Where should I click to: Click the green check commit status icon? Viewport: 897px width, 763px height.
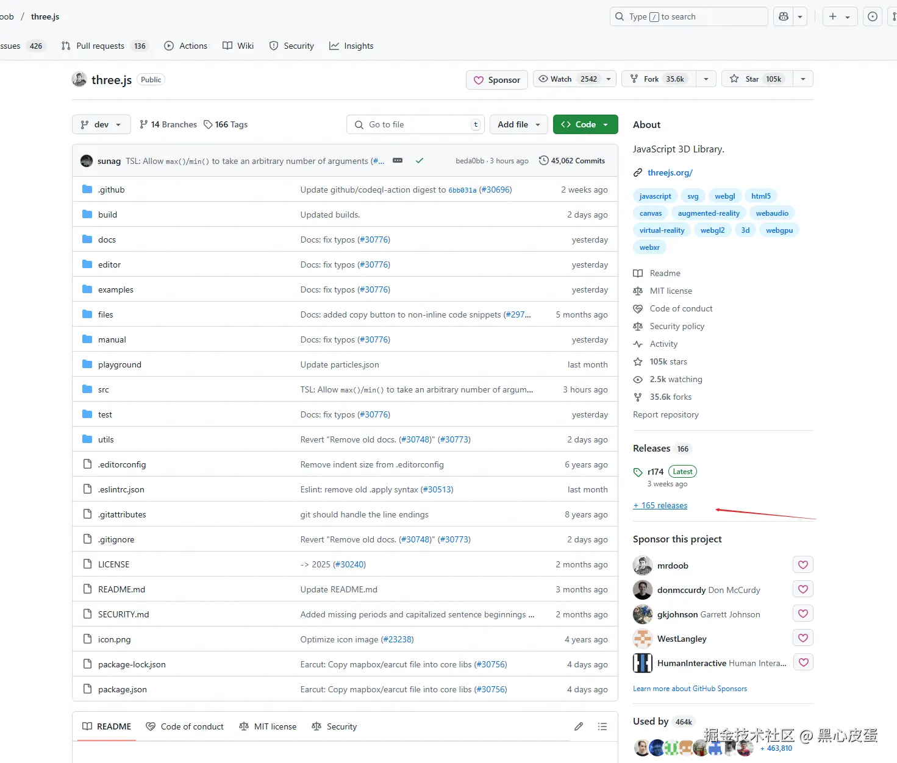[x=420, y=161]
